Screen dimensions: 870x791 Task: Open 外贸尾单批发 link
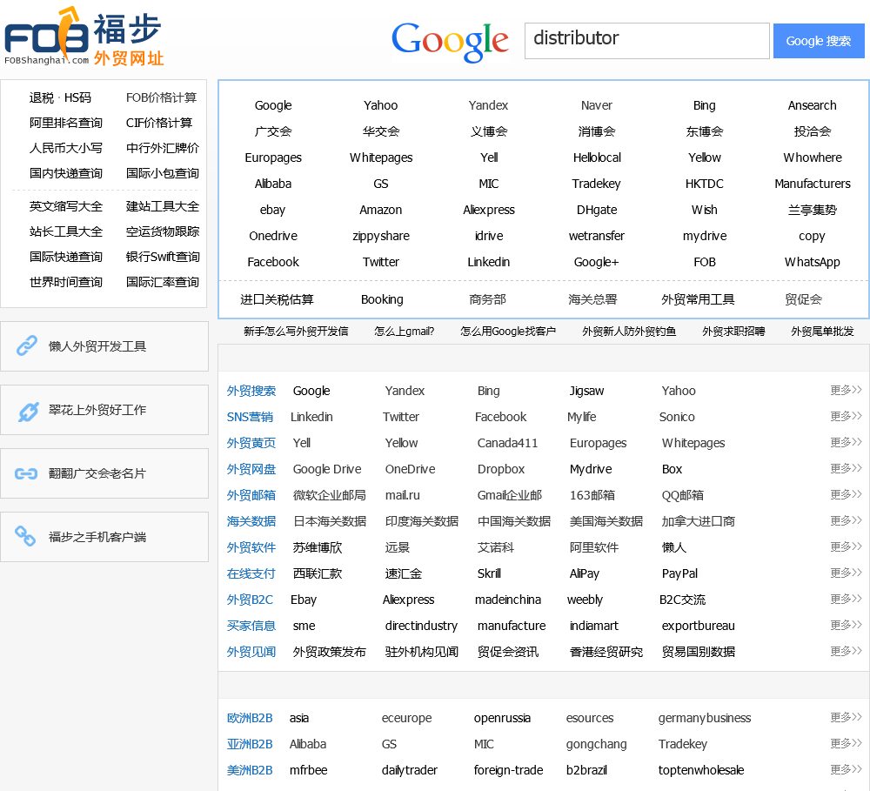coord(822,332)
